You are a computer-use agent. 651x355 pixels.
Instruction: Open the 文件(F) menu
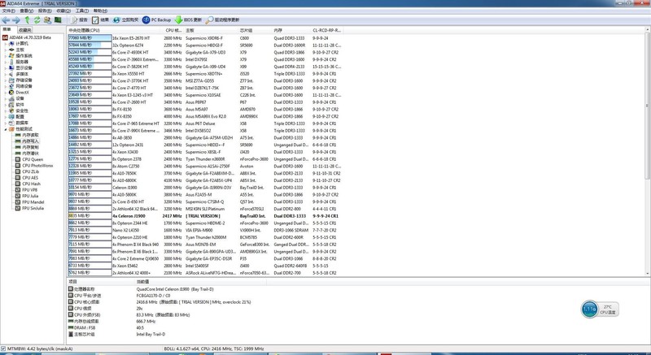[9, 11]
